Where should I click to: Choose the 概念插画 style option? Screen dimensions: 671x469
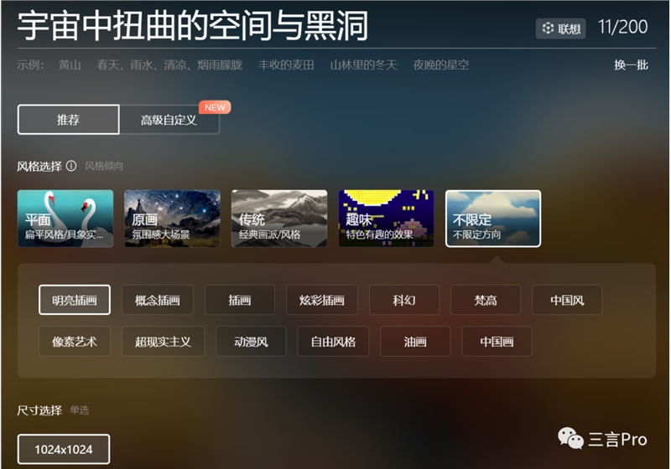click(x=158, y=300)
